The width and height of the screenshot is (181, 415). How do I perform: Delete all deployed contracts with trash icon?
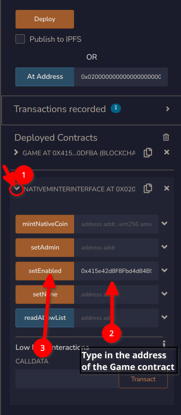(x=166, y=137)
